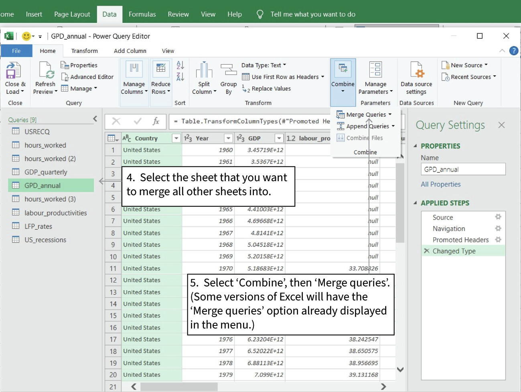Open the Add Column tab
The image size is (521, 392).
[x=130, y=51]
